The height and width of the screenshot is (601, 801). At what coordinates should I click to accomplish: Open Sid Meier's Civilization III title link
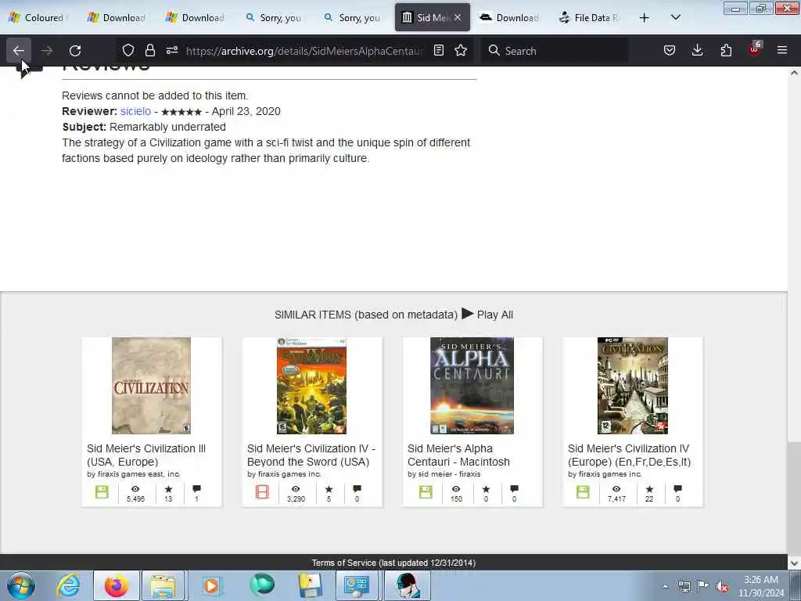point(146,455)
